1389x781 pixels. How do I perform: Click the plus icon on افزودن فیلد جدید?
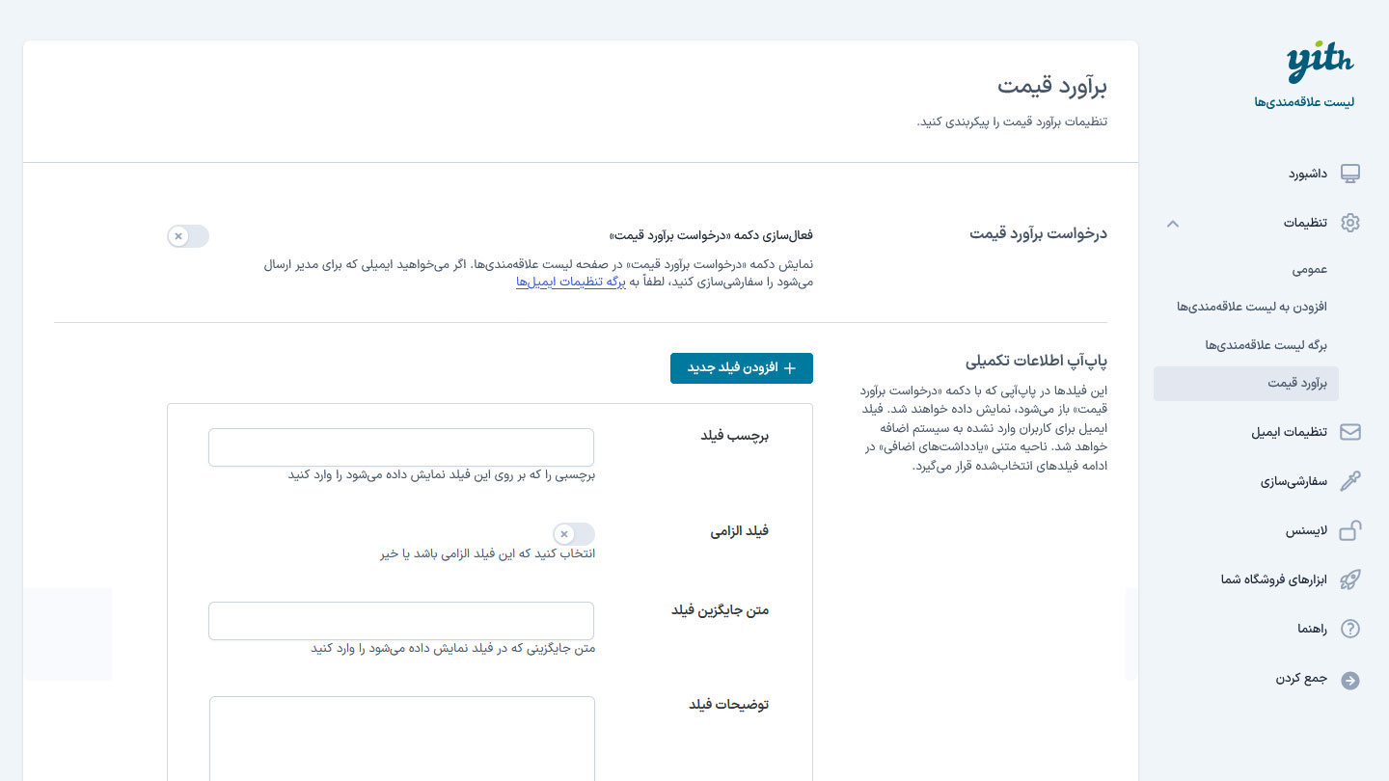click(790, 367)
